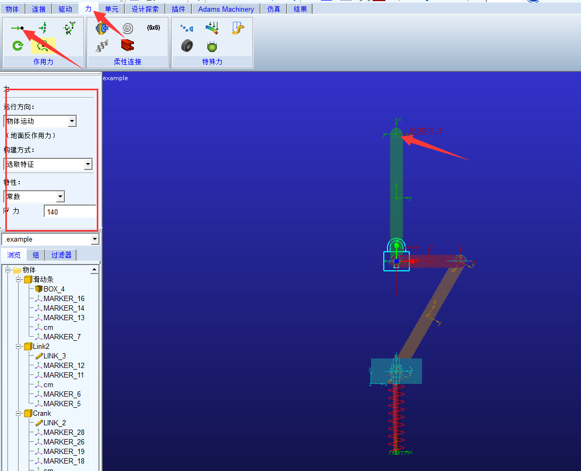This screenshot has width=581, height=471.
Task: Click the force value field containing 140
Action: [70, 212]
